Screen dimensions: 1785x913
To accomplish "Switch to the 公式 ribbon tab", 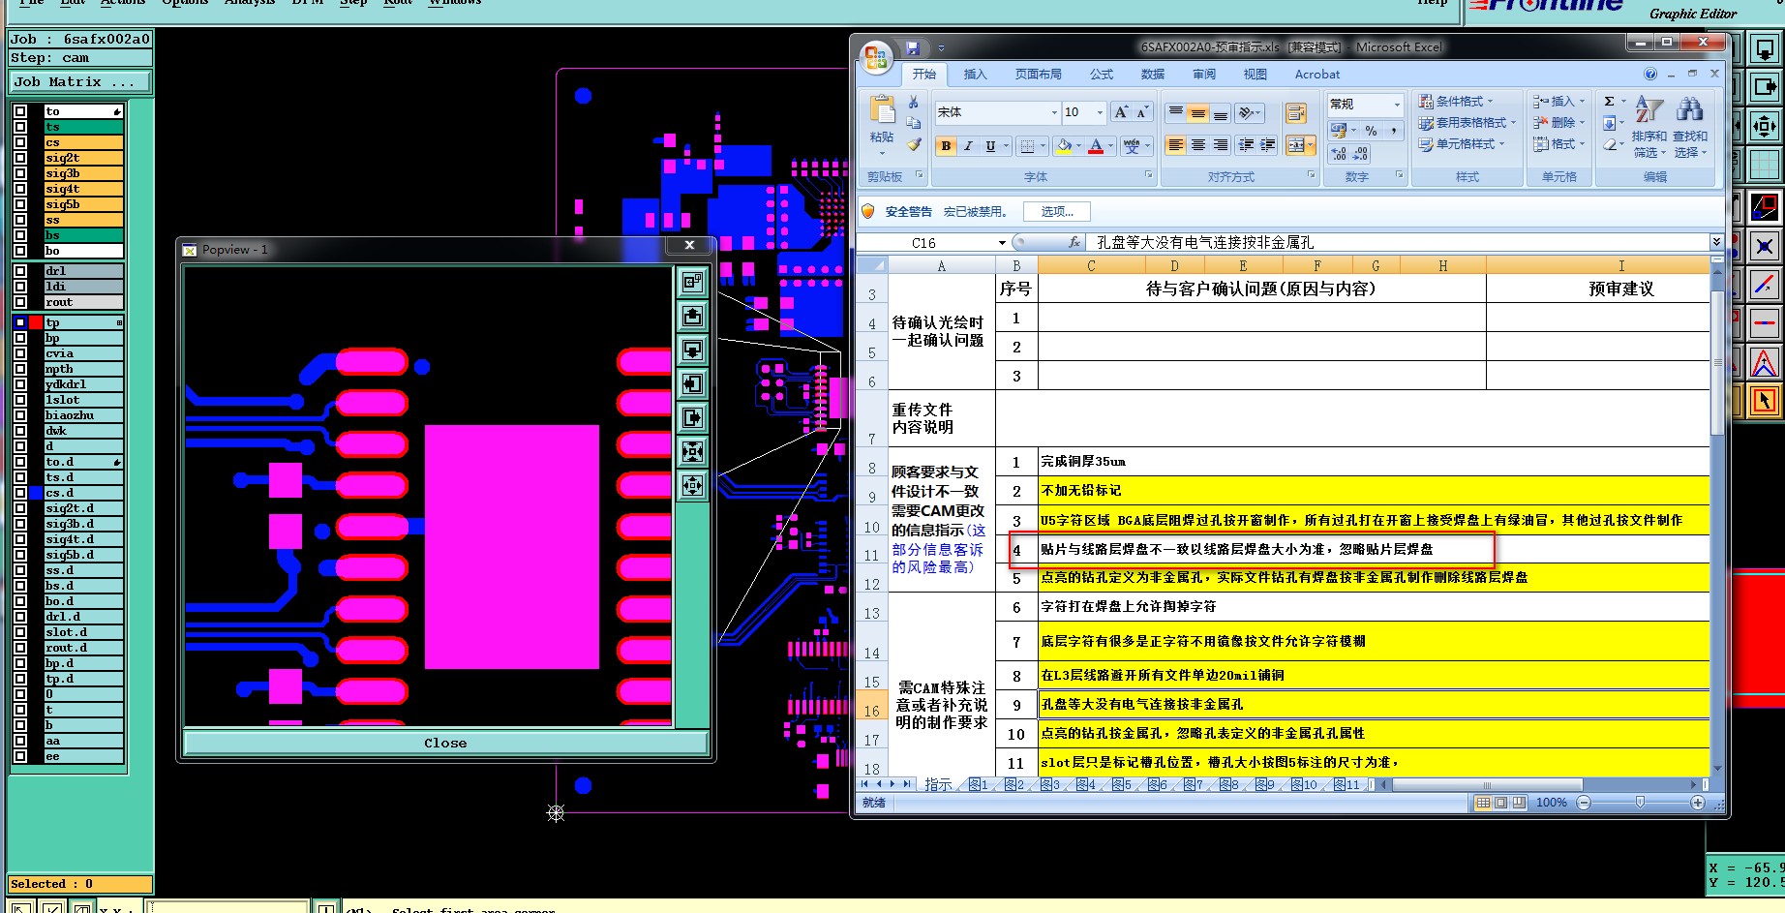I will pos(1102,75).
